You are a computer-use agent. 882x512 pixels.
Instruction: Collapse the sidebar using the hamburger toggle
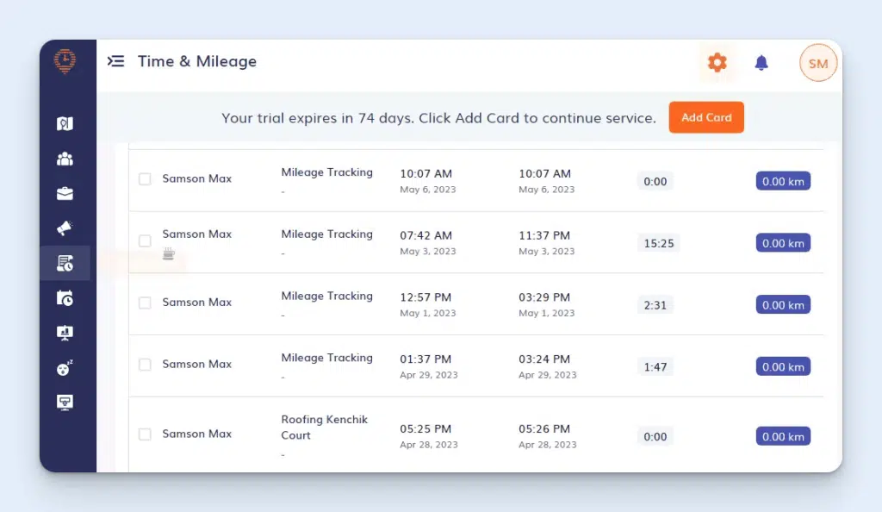click(x=115, y=61)
